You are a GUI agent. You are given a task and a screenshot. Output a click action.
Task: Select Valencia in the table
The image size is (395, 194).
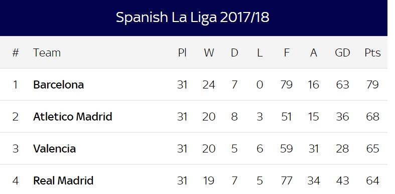tap(54, 148)
